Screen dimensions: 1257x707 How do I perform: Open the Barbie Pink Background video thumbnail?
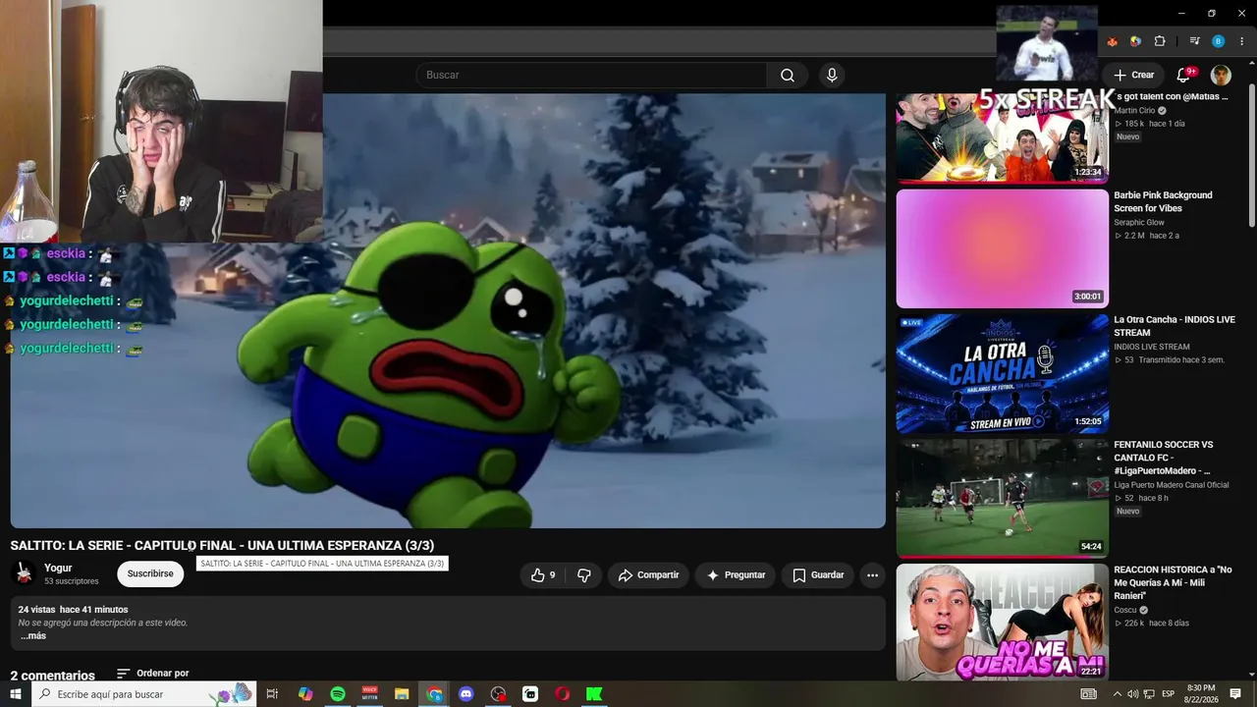1002,248
